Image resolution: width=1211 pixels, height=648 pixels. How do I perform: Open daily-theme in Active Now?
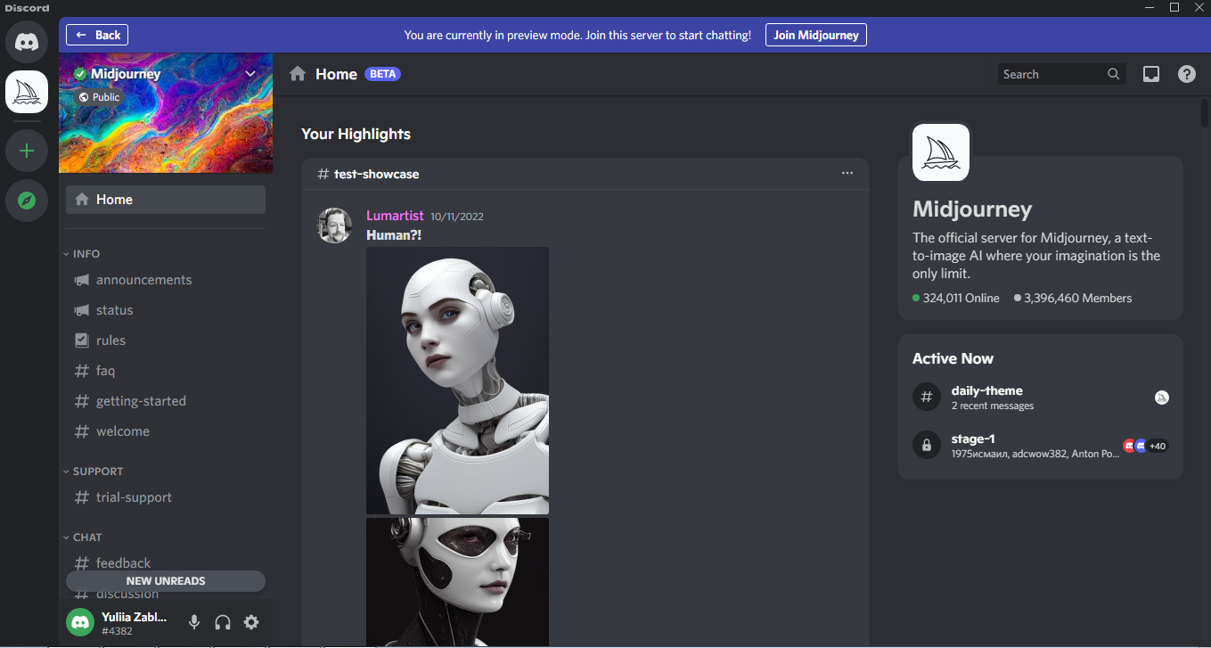pyautogui.click(x=1041, y=398)
